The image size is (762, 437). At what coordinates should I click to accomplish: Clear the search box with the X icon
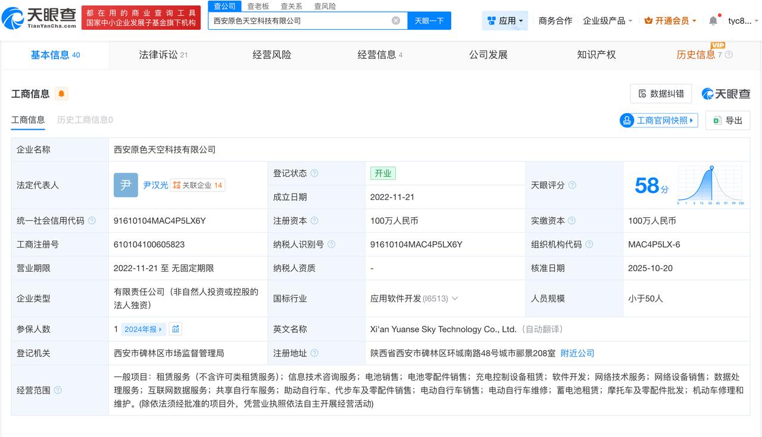click(395, 20)
